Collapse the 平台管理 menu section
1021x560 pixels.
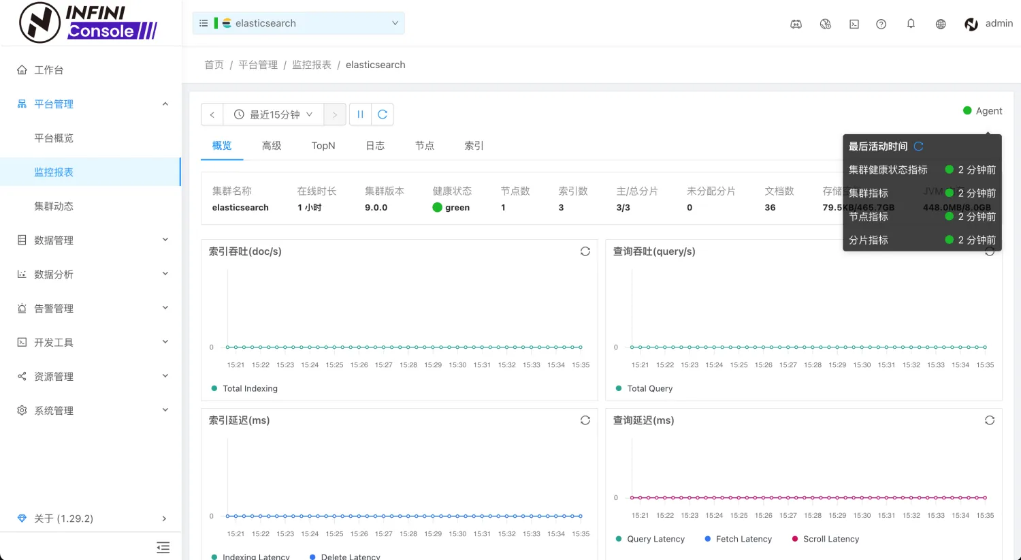click(165, 104)
